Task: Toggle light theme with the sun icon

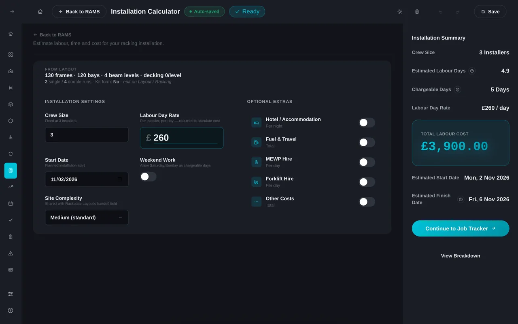Action: click(x=400, y=12)
